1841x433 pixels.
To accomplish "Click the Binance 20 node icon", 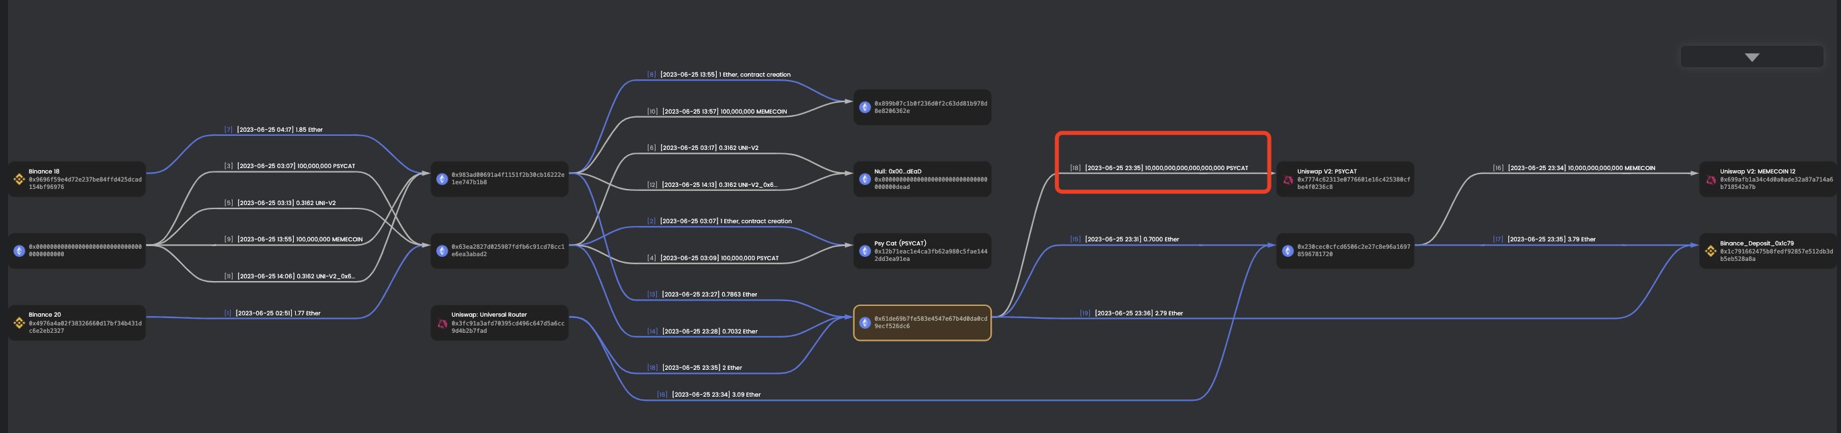I will [19, 323].
